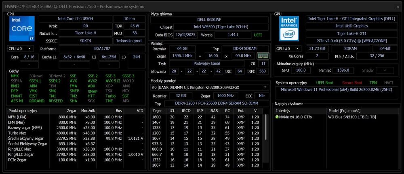Screen dimensions: 404x174
Task: Click the TPM status label
Action: pyautogui.click(x=373, y=83)
